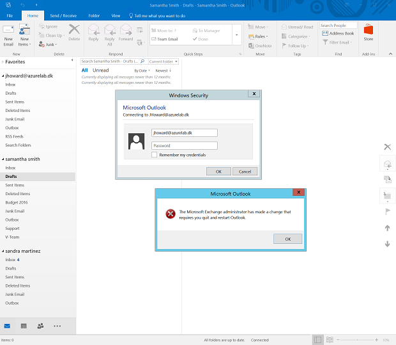Image resolution: width=396 pixels, height=345 pixels.
Task: Open the Junk options
Action: pyautogui.click(x=48, y=45)
